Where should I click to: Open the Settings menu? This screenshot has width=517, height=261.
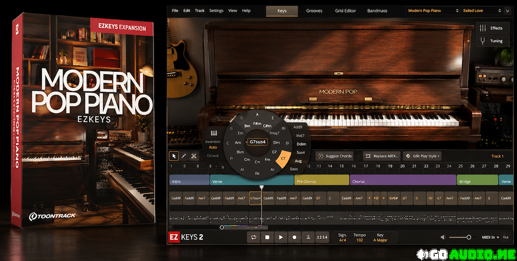coord(216,11)
